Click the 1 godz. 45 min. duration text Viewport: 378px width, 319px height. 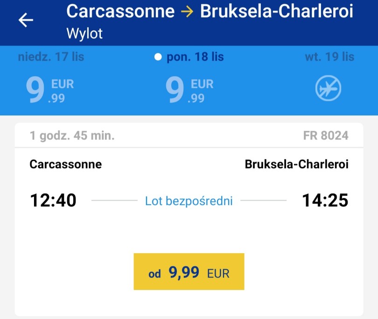(72, 135)
